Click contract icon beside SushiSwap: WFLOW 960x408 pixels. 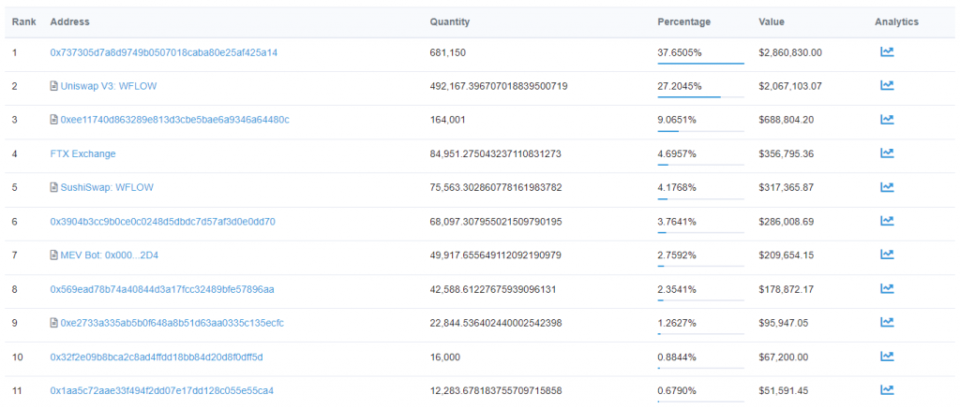point(53,187)
